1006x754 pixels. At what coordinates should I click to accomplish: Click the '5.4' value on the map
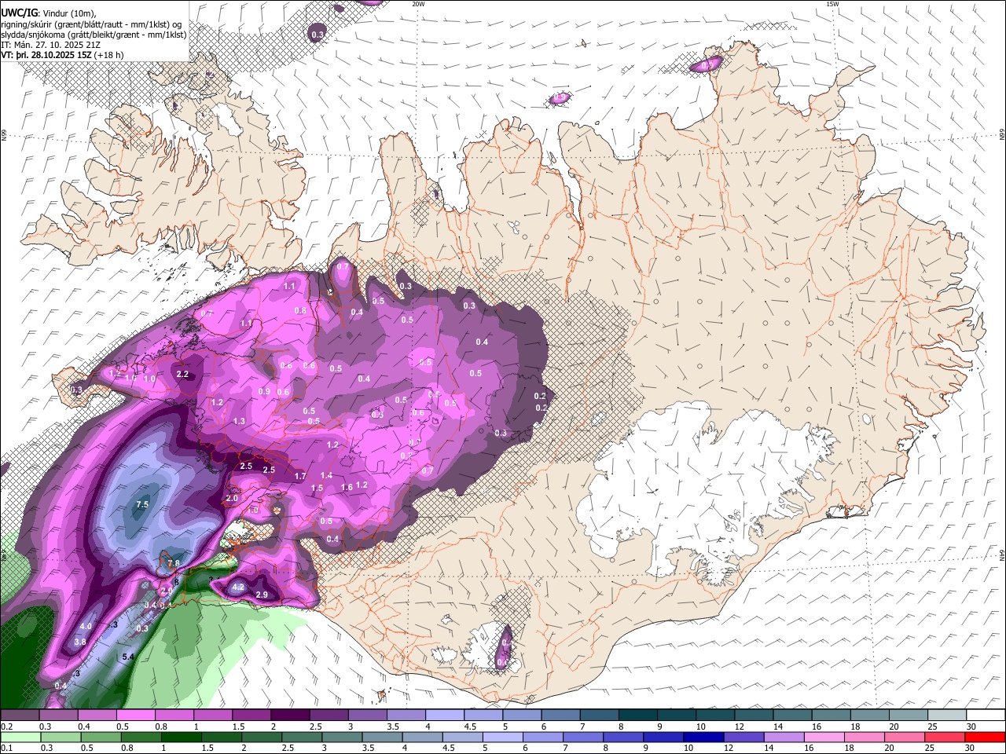pyautogui.click(x=128, y=657)
